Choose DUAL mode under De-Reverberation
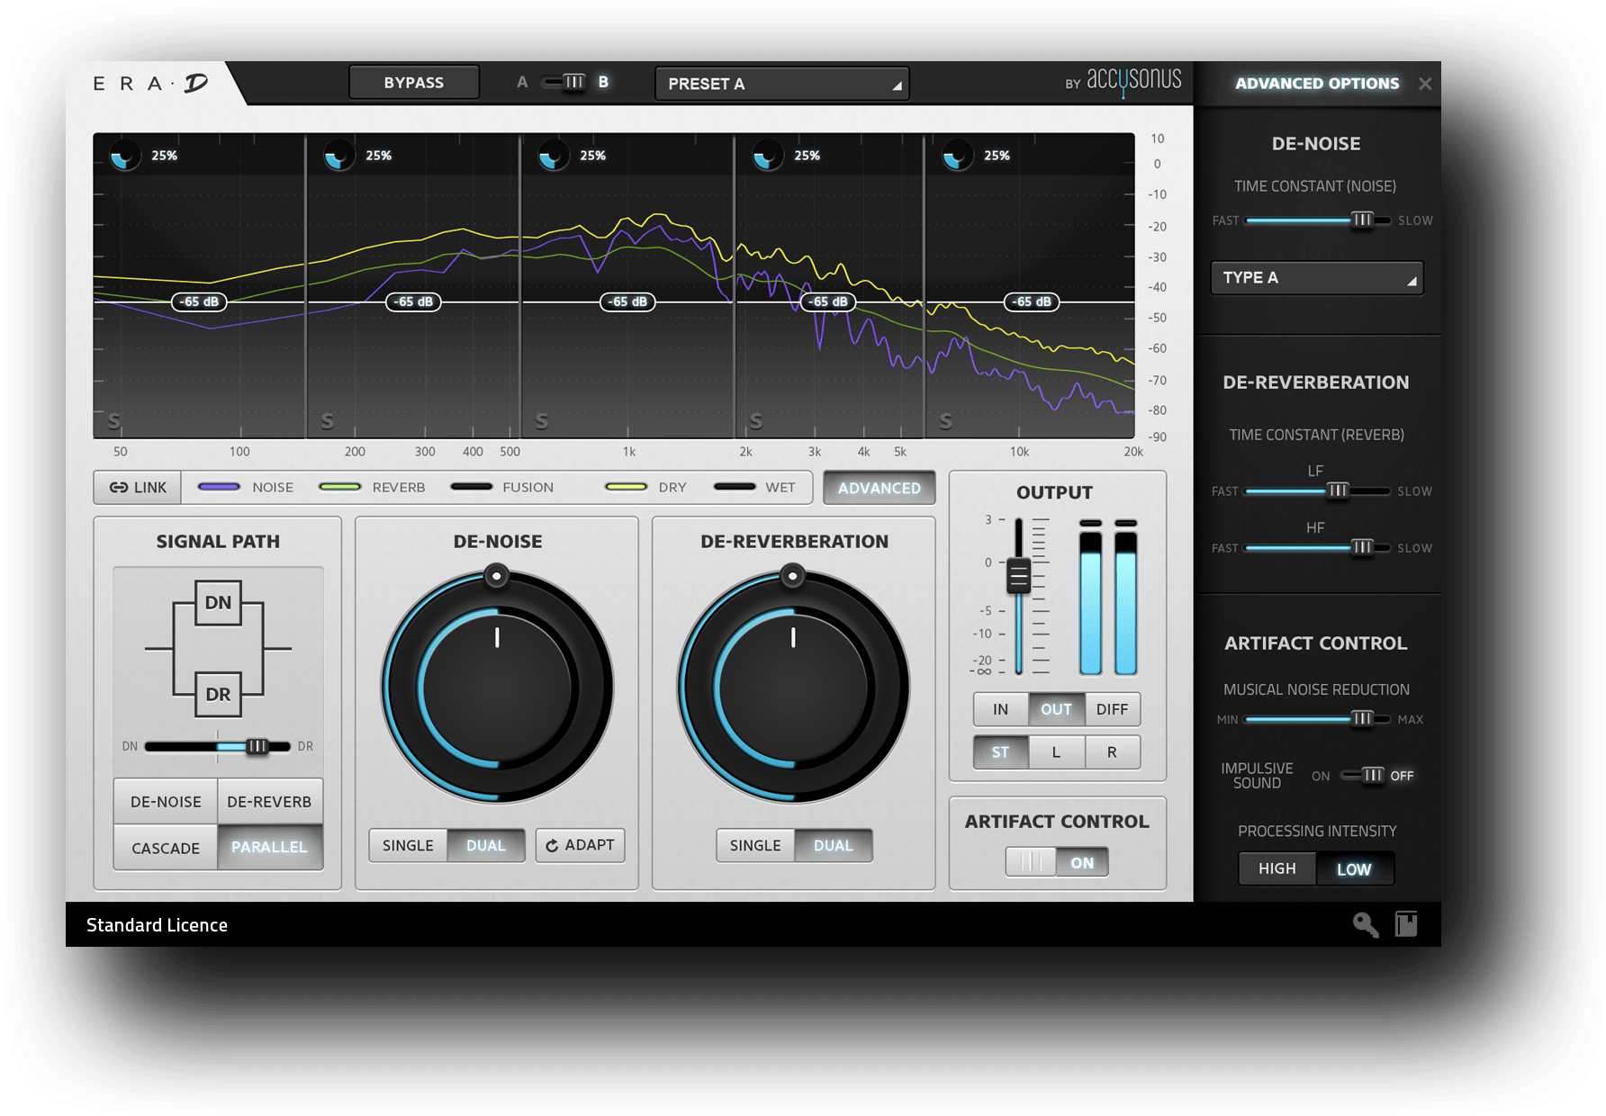The width and height of the screenshot is (1606, 1116). pos(834,845)
